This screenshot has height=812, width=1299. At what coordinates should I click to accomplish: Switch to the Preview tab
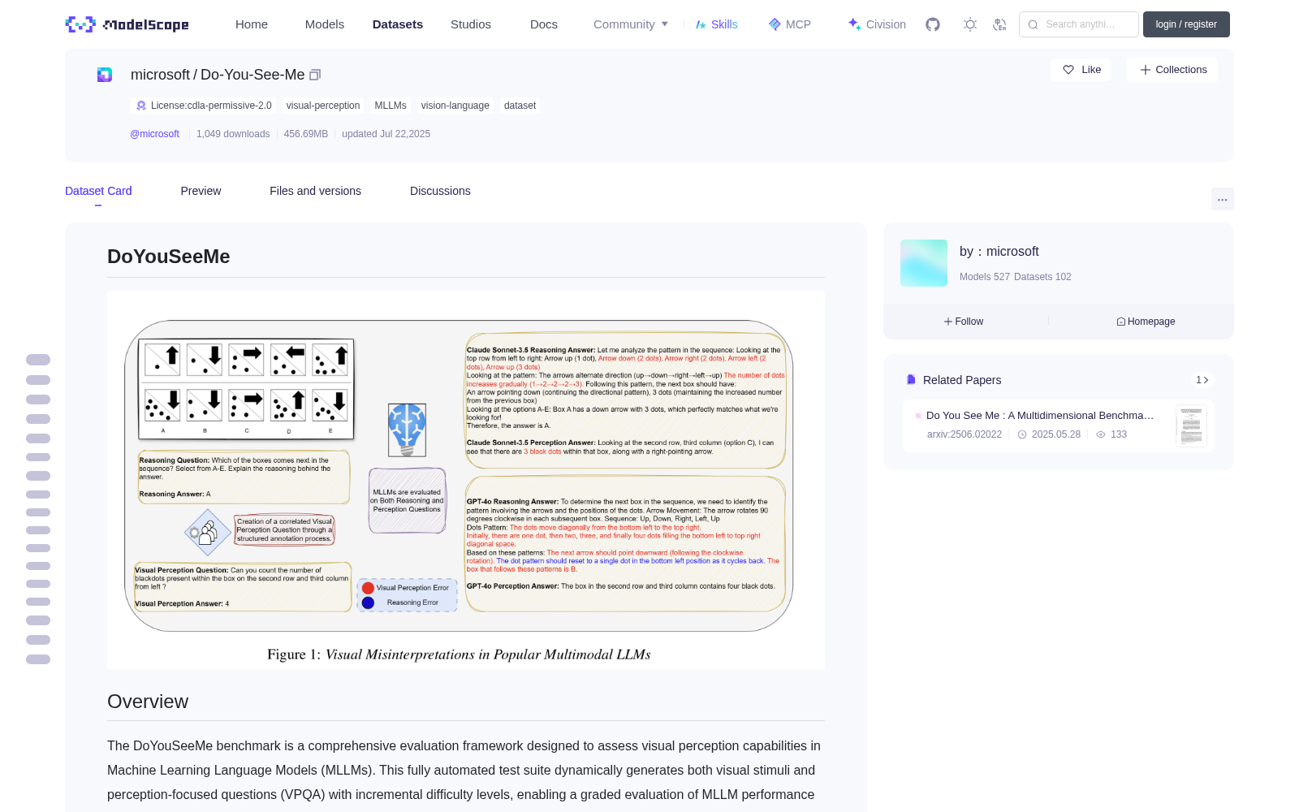[201, 191]
